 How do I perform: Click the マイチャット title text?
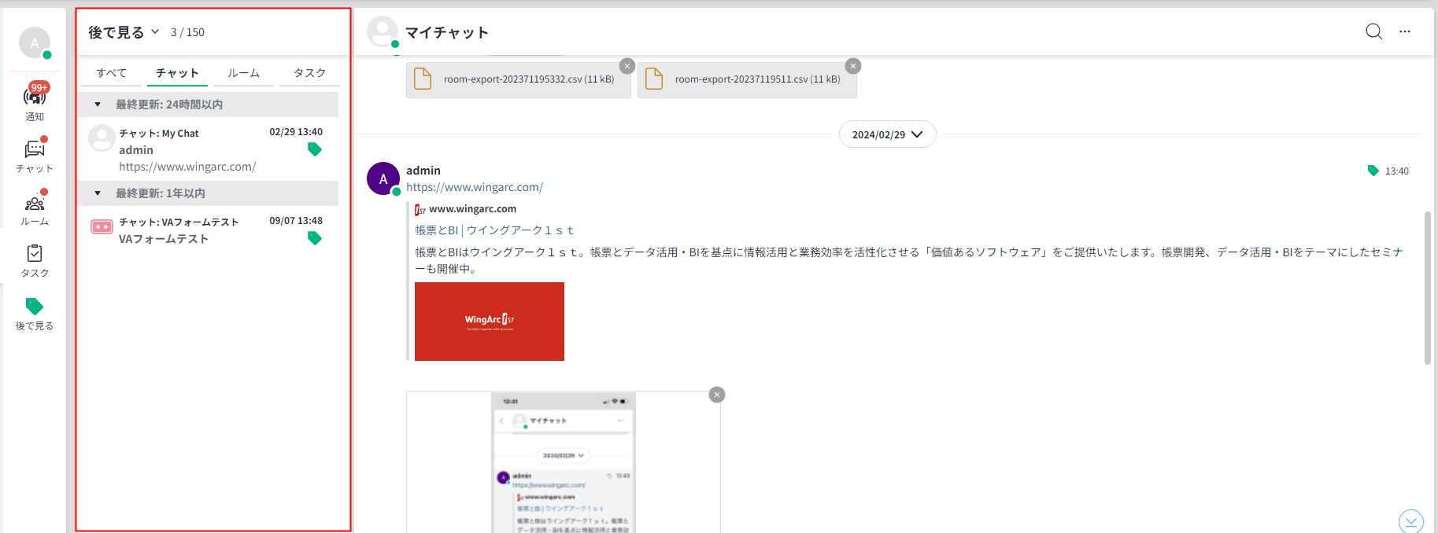[x=446, y=32]
